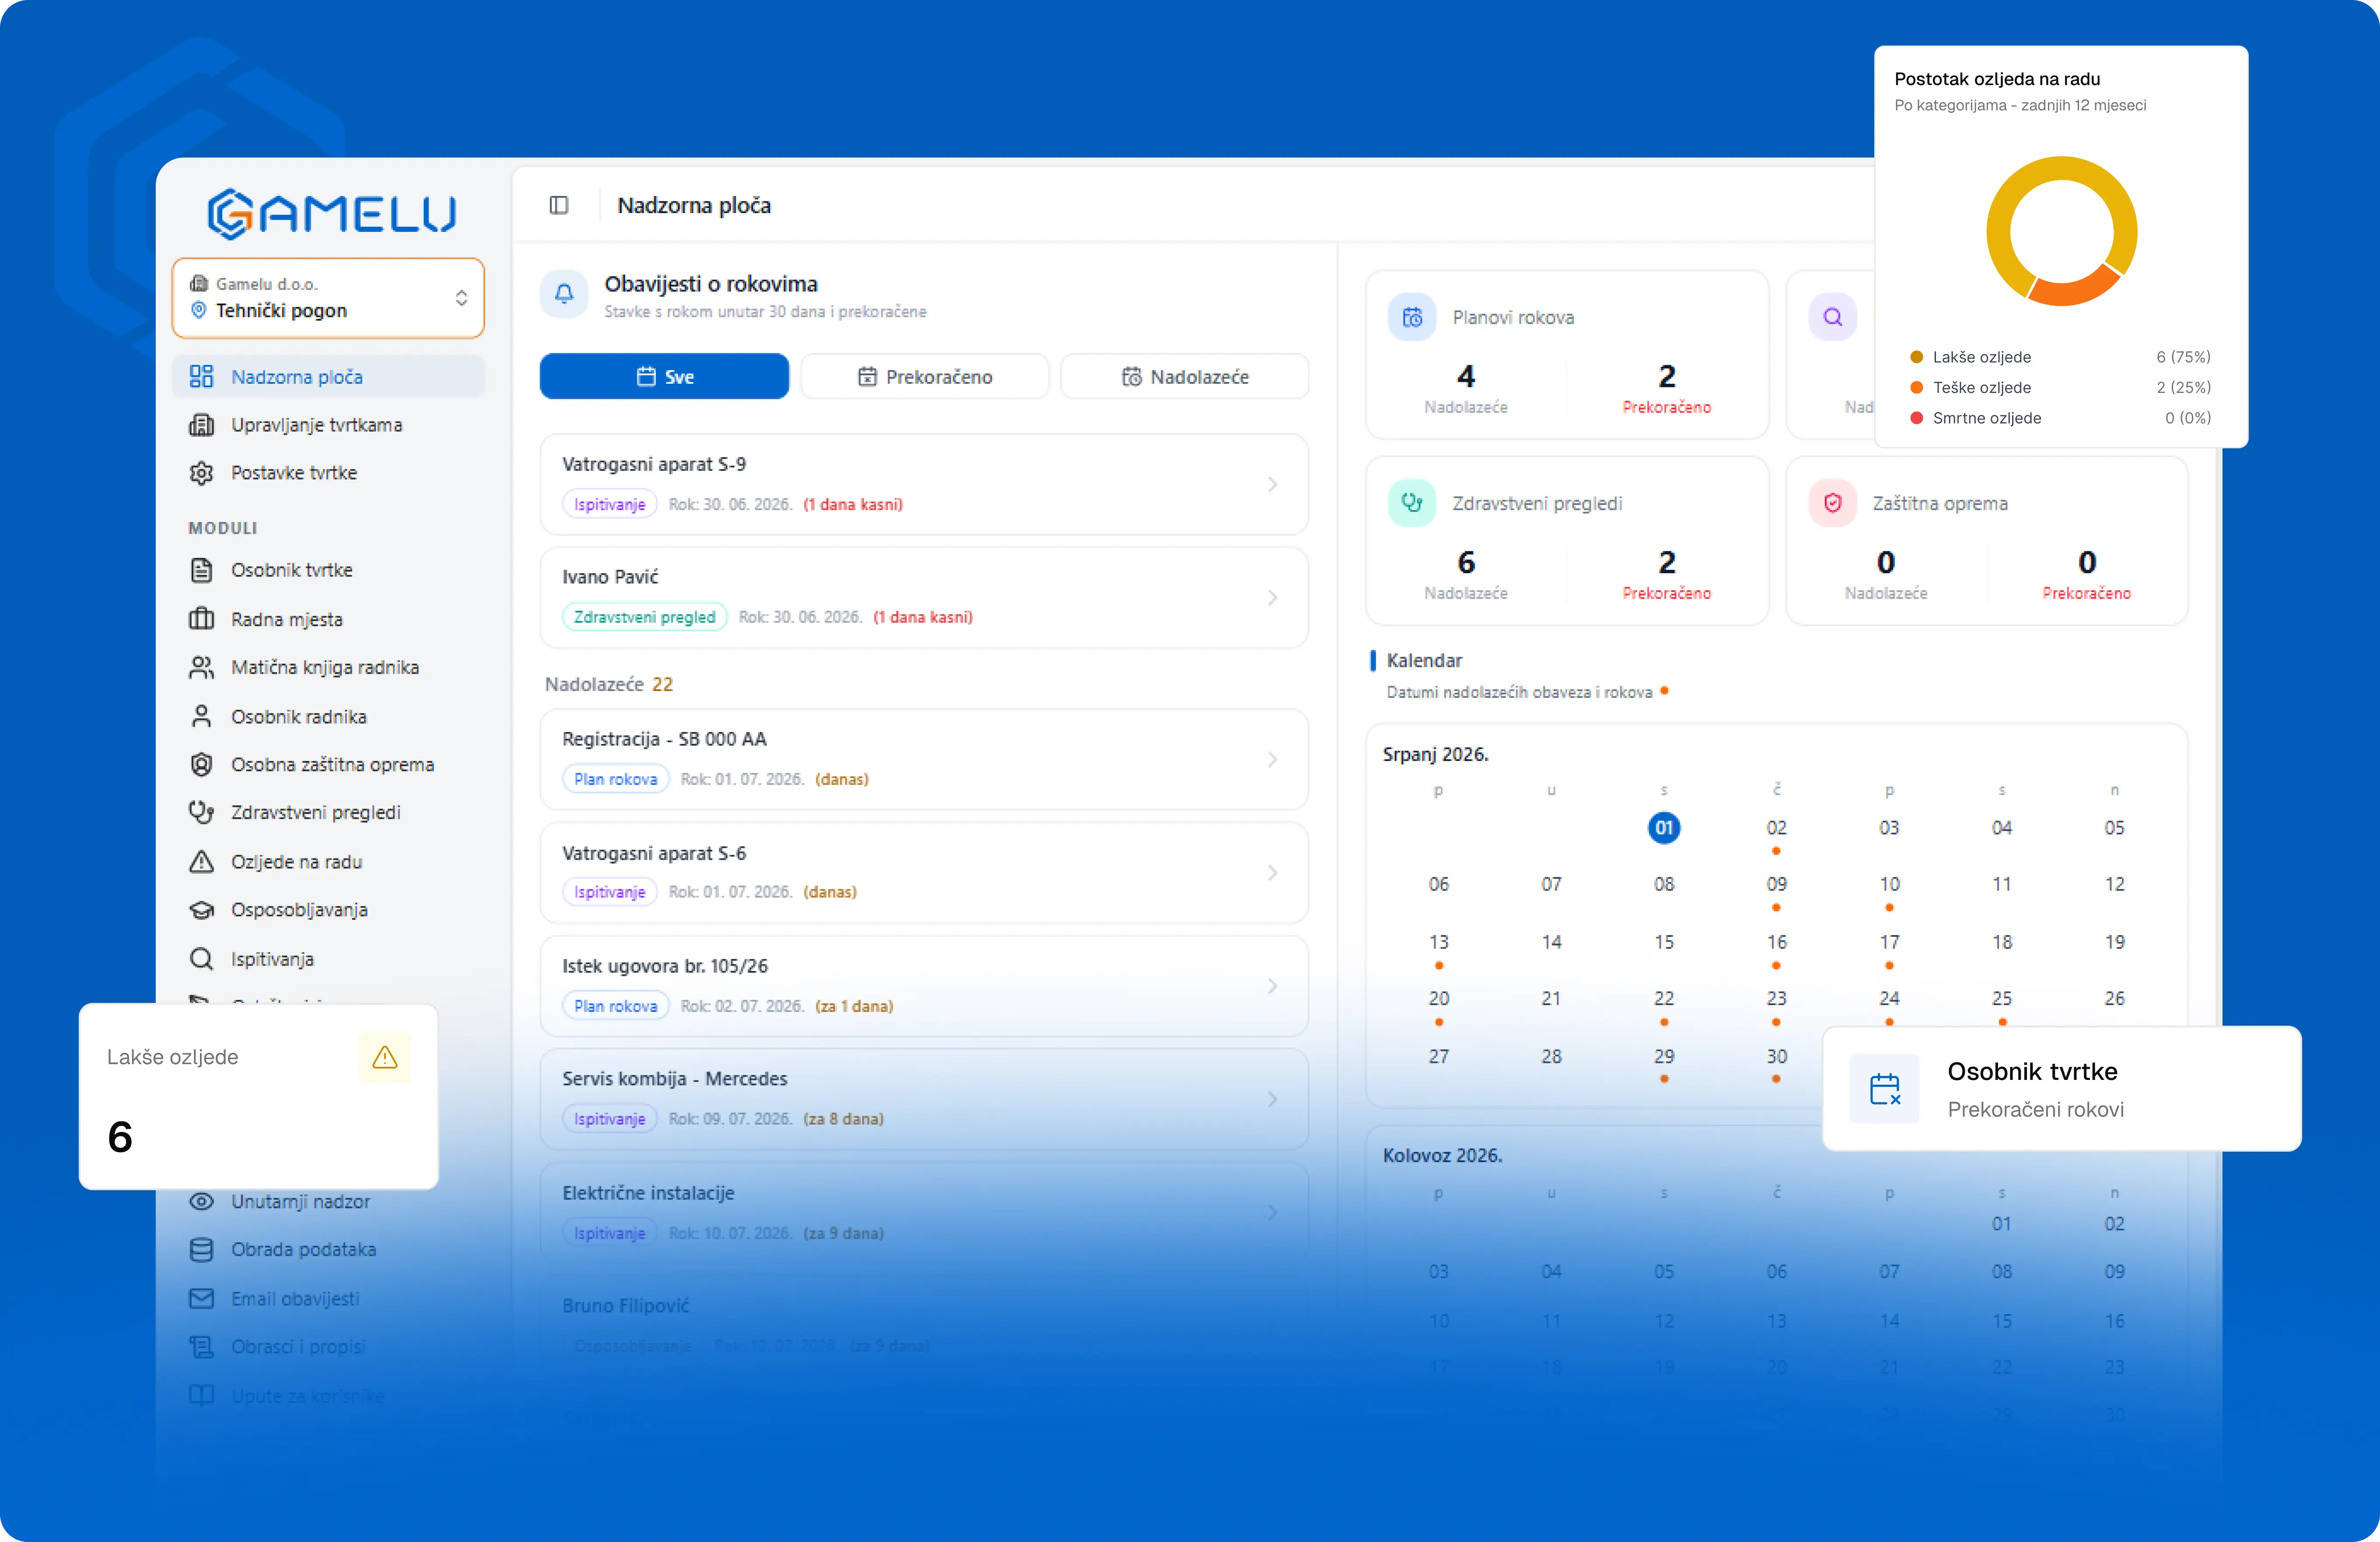This screenshot has width=2380, height=1542.
Task: Click the warning icon on Lakše ozljede card
Action: (385, 1057)
